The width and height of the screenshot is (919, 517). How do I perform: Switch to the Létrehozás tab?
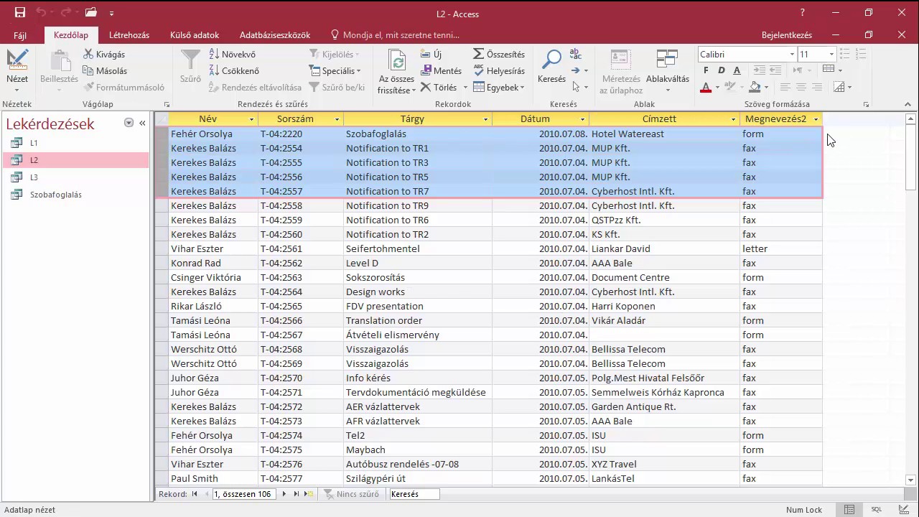(x=129, y=35)
